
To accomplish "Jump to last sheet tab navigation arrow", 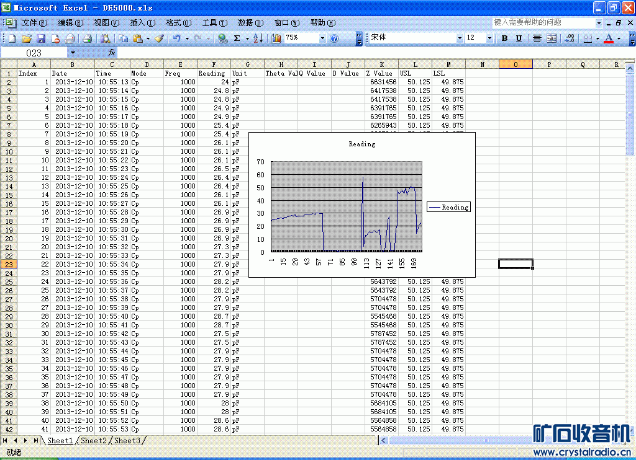I will [35, 441].
